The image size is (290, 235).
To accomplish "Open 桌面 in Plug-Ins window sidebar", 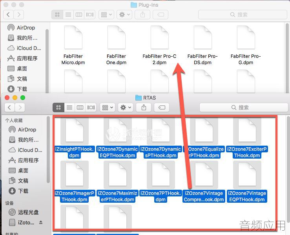I will [17, 68].
